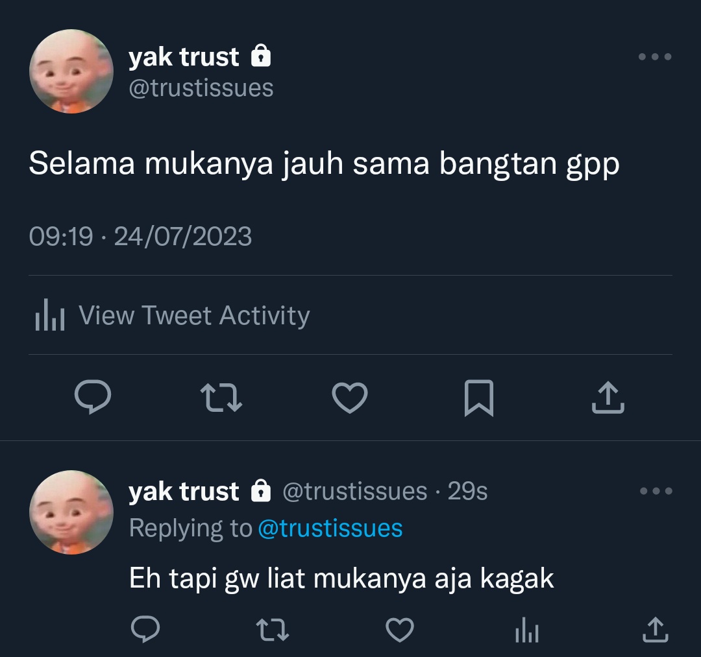
Task: Bookmark the main tweet
Action: pyautogui.click(x=479, y=398)
